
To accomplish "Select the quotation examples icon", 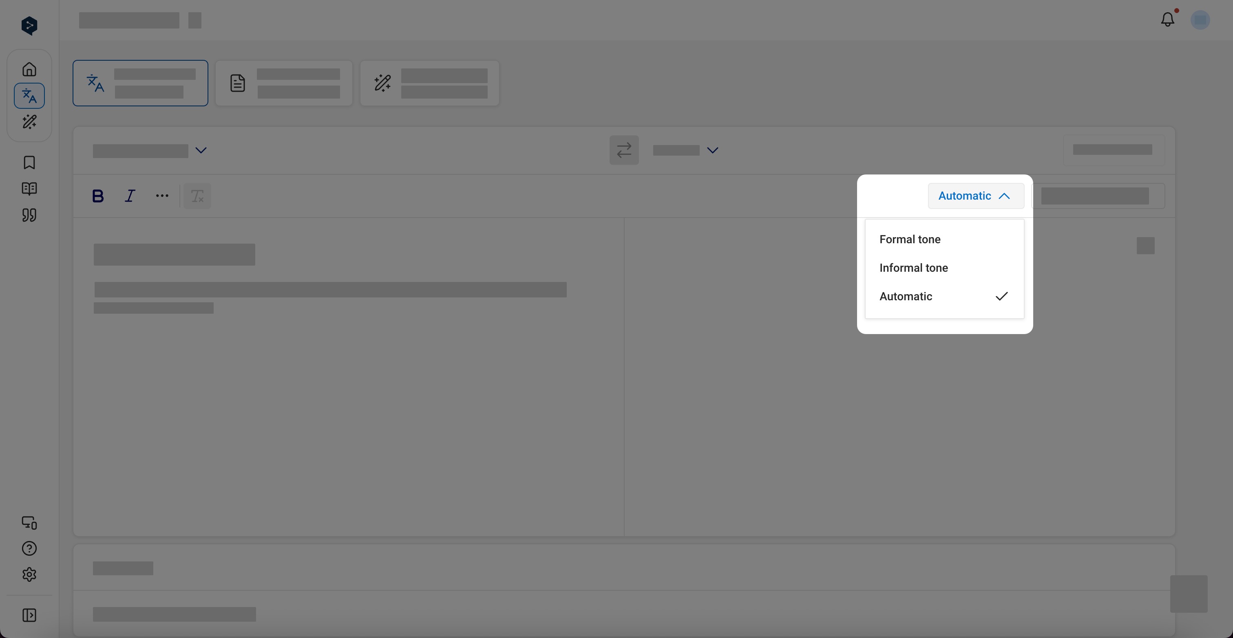I will coord(29,215).
